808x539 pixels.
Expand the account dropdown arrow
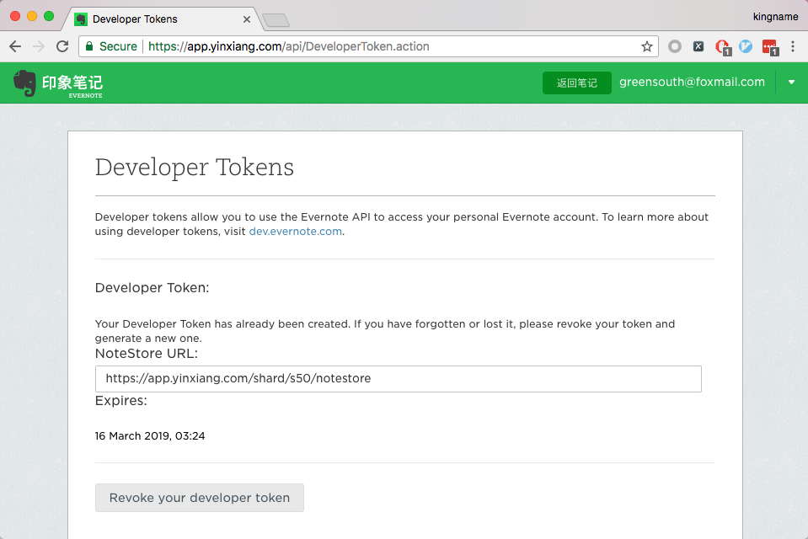[791, 82]
